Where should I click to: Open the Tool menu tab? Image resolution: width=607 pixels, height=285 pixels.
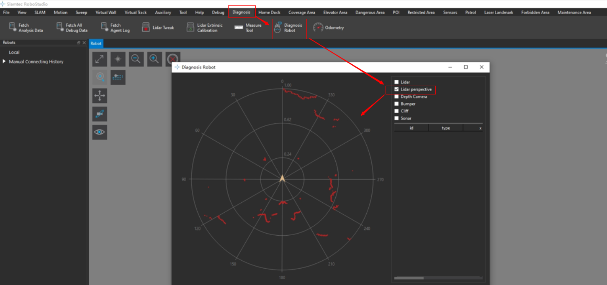[x=183, y=13]
